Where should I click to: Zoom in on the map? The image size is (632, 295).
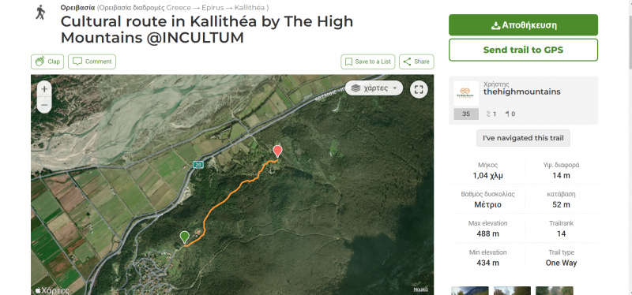44,89
